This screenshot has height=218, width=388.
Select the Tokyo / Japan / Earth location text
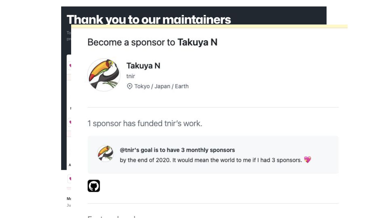pos(161,86)
